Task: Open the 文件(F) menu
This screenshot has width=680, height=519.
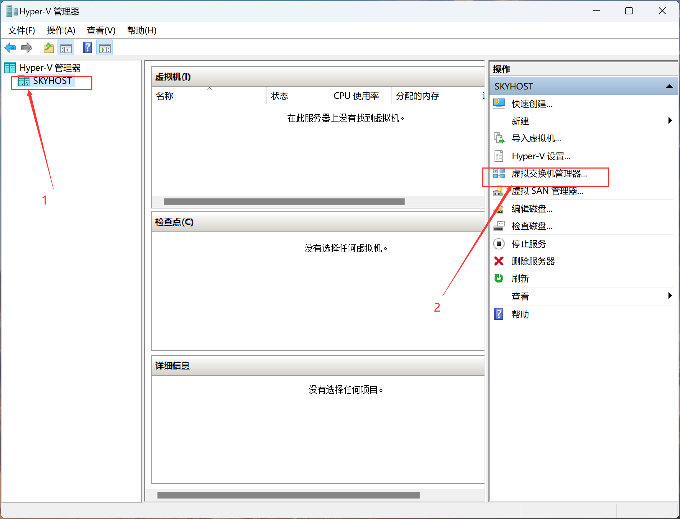Action: 22,31
